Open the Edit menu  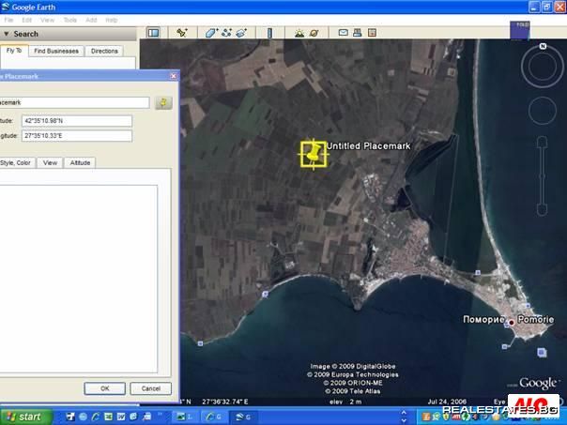[x=27, y=20]
